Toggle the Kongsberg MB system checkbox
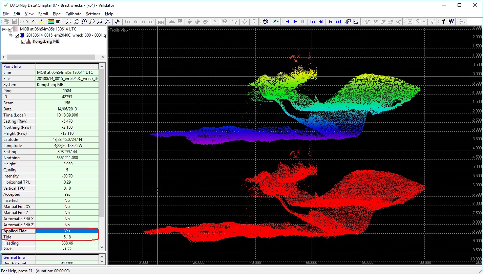This screenshot has height=274, width=483. pyautogui.click(x=23, y=42)
